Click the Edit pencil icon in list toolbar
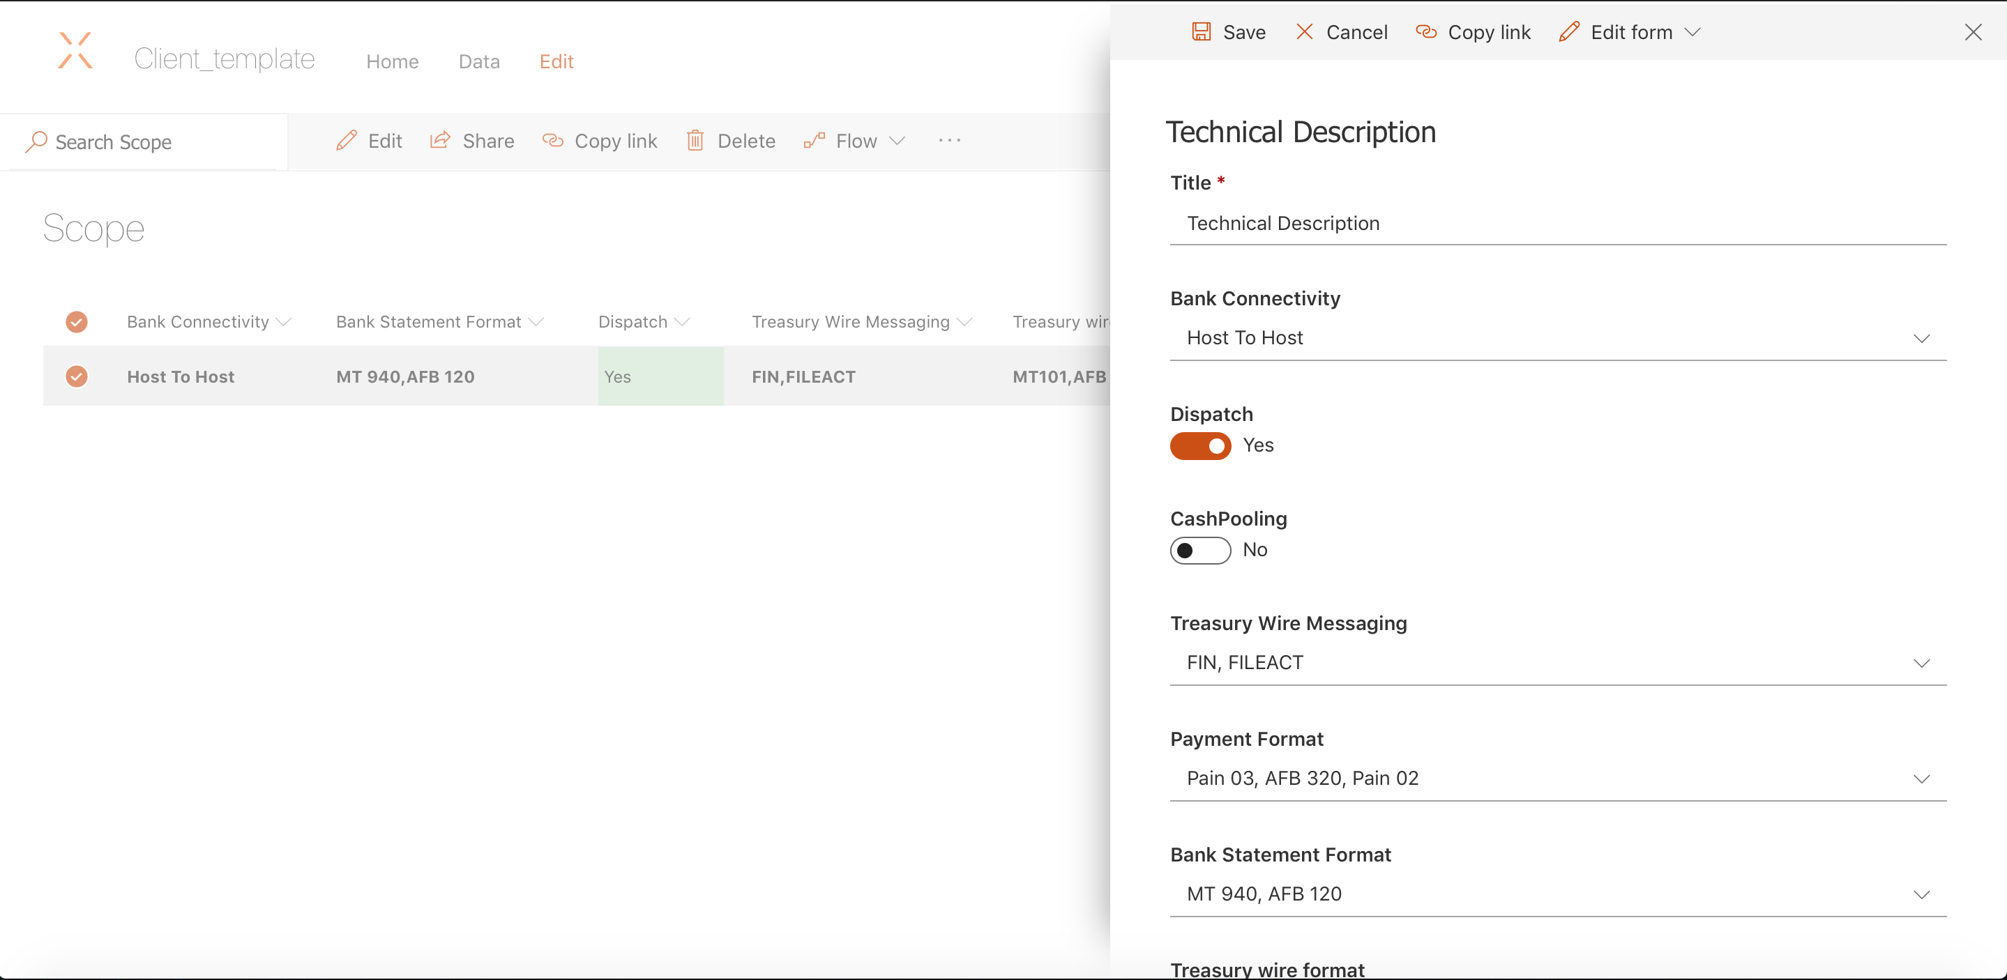Viewport: 2007px width, 980px height. pyautogui.click(x=347, y=140)
